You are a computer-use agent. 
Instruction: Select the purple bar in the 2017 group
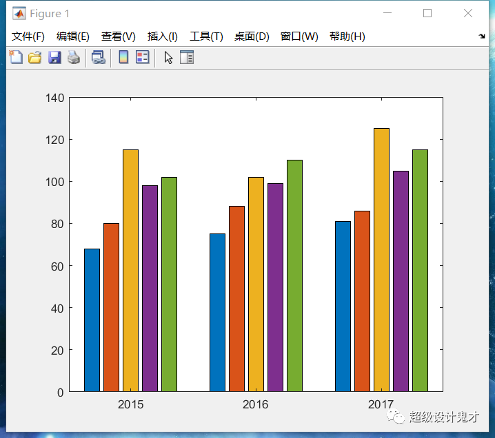401,281
